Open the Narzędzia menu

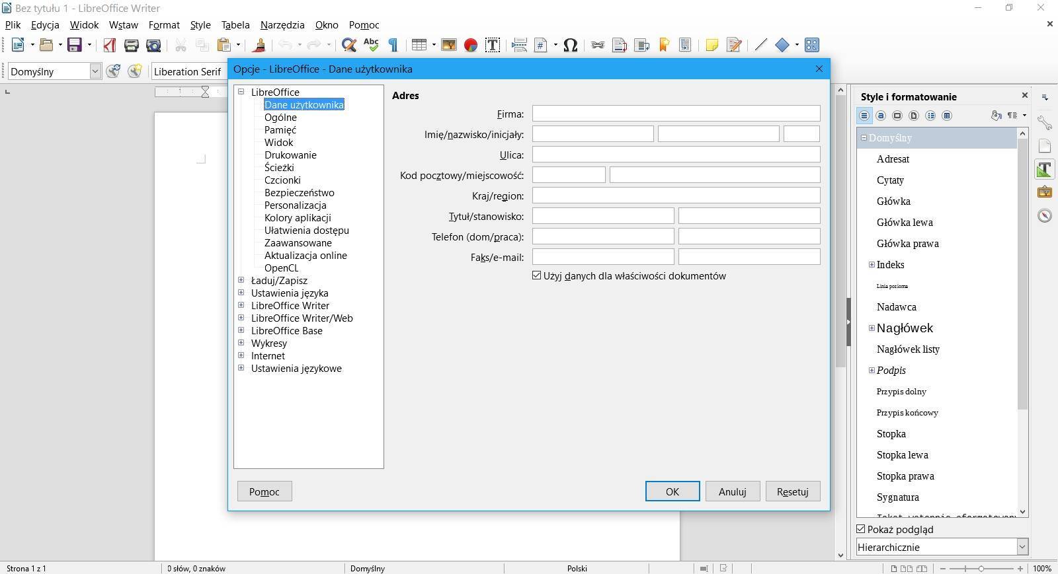[282, 25]
